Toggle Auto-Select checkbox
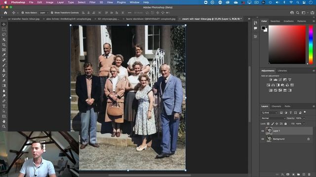This screenshot has width=316, height=177. pos(23,13)
